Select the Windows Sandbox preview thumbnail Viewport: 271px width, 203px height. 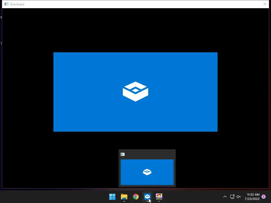coord(147,172)
